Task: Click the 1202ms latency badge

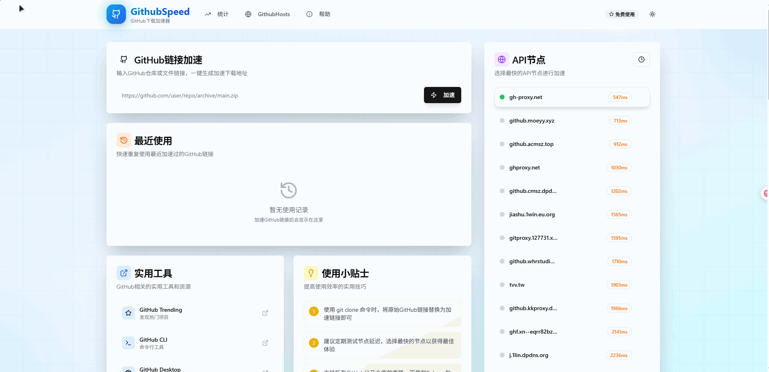Action: click(619, 191)
